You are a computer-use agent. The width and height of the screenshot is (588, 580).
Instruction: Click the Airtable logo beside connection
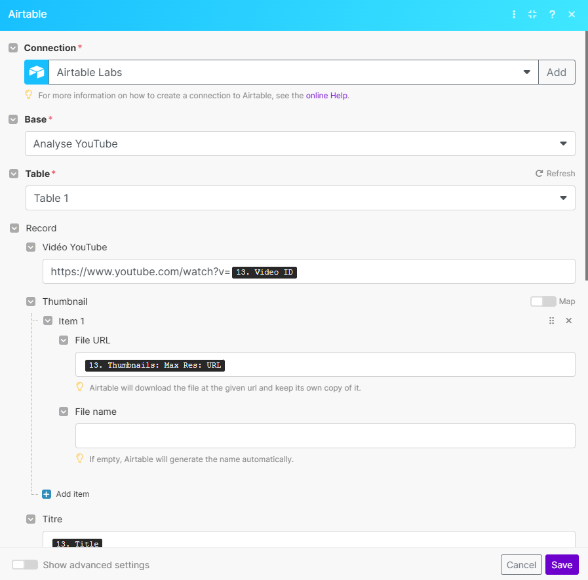[37, 72]
